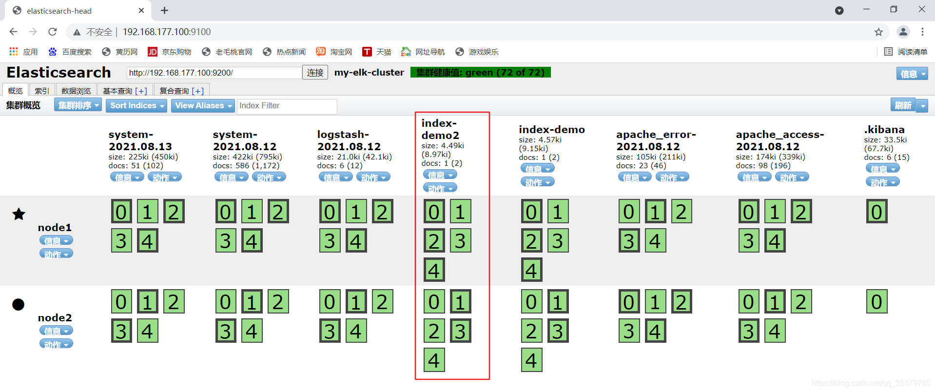
Task: Select shard 3 of apache_error-2021.08.12 on node2
Action: pyautogui.click(x=629, y=331)
